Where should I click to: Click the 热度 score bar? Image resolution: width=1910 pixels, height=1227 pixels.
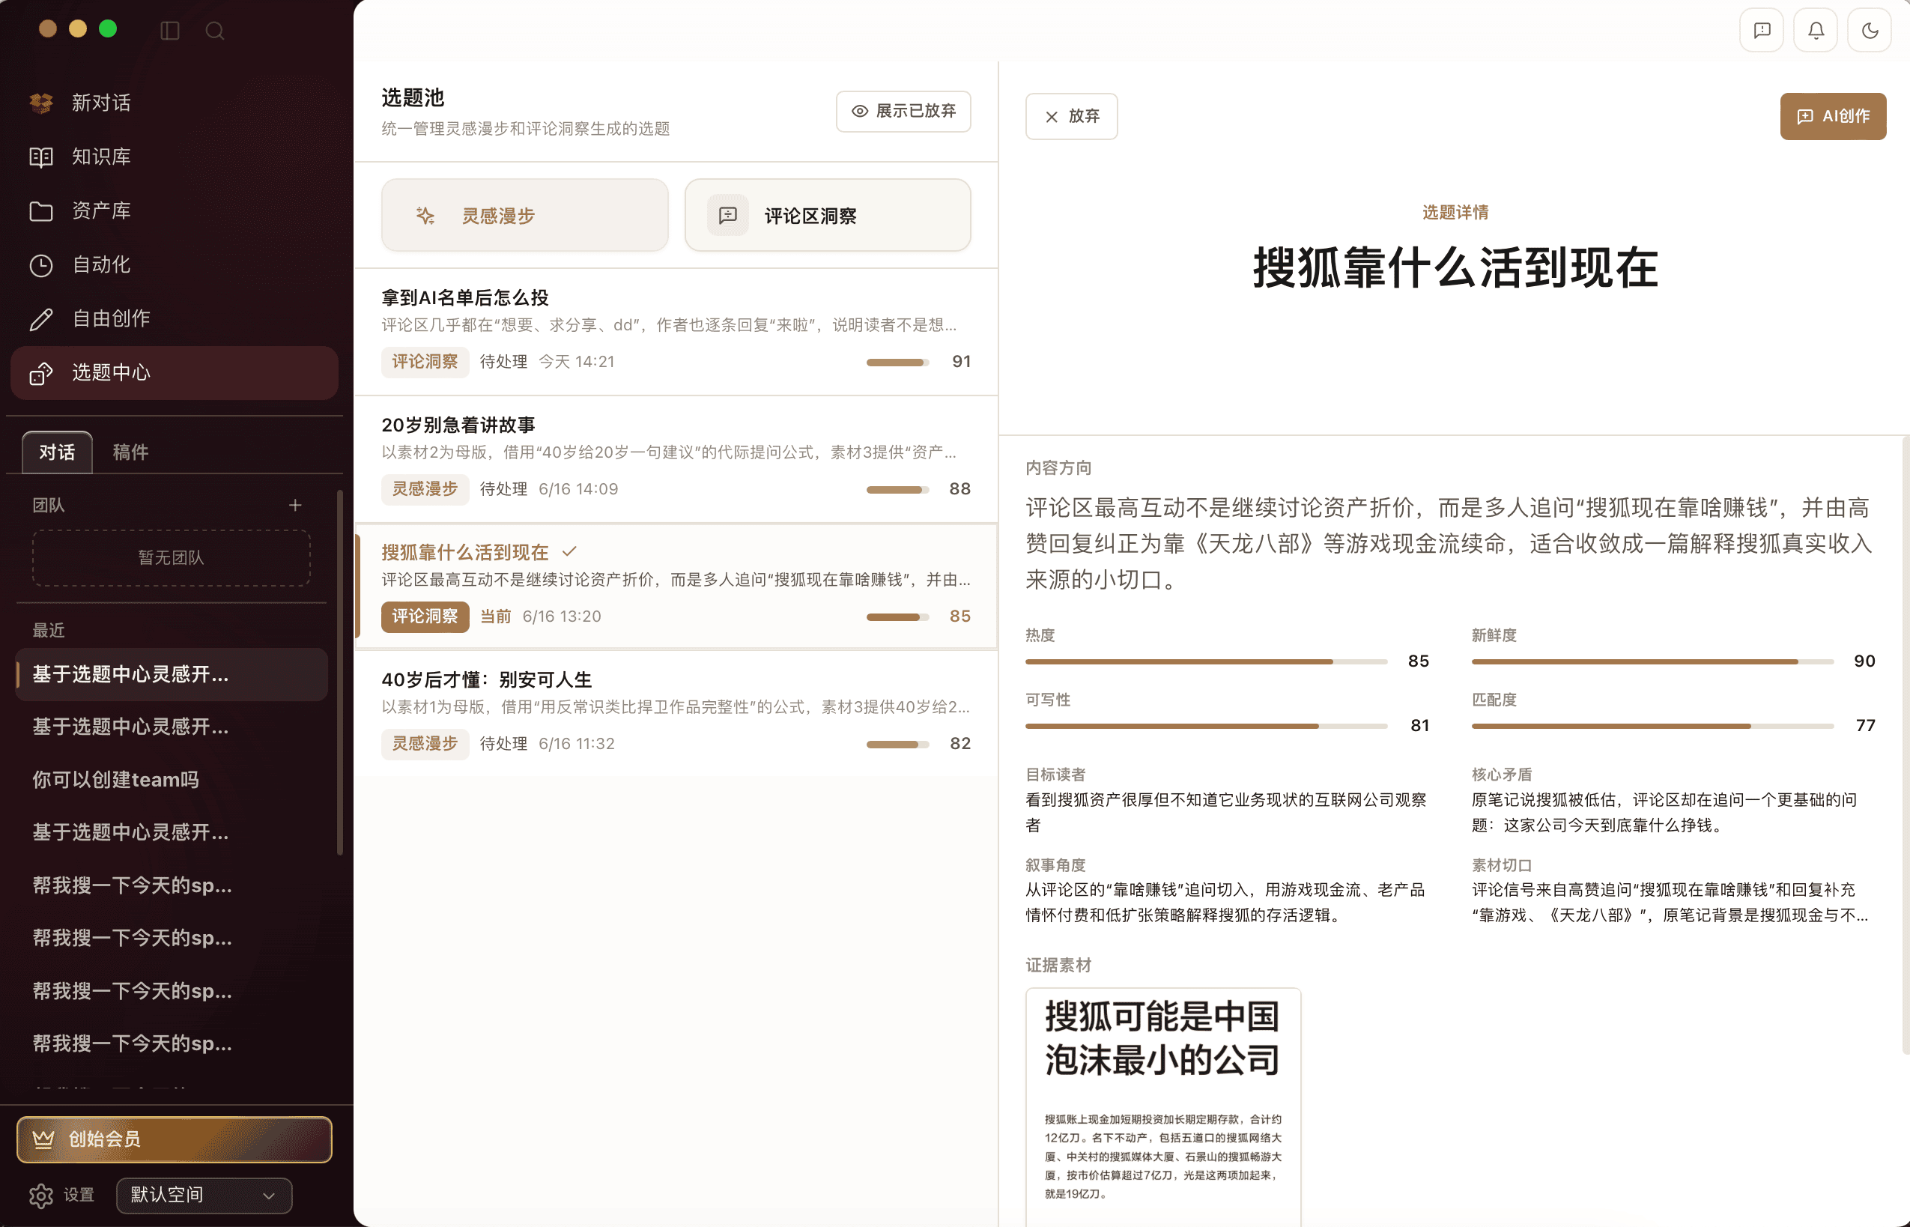pyautogui.click(x=1206, y=661)
